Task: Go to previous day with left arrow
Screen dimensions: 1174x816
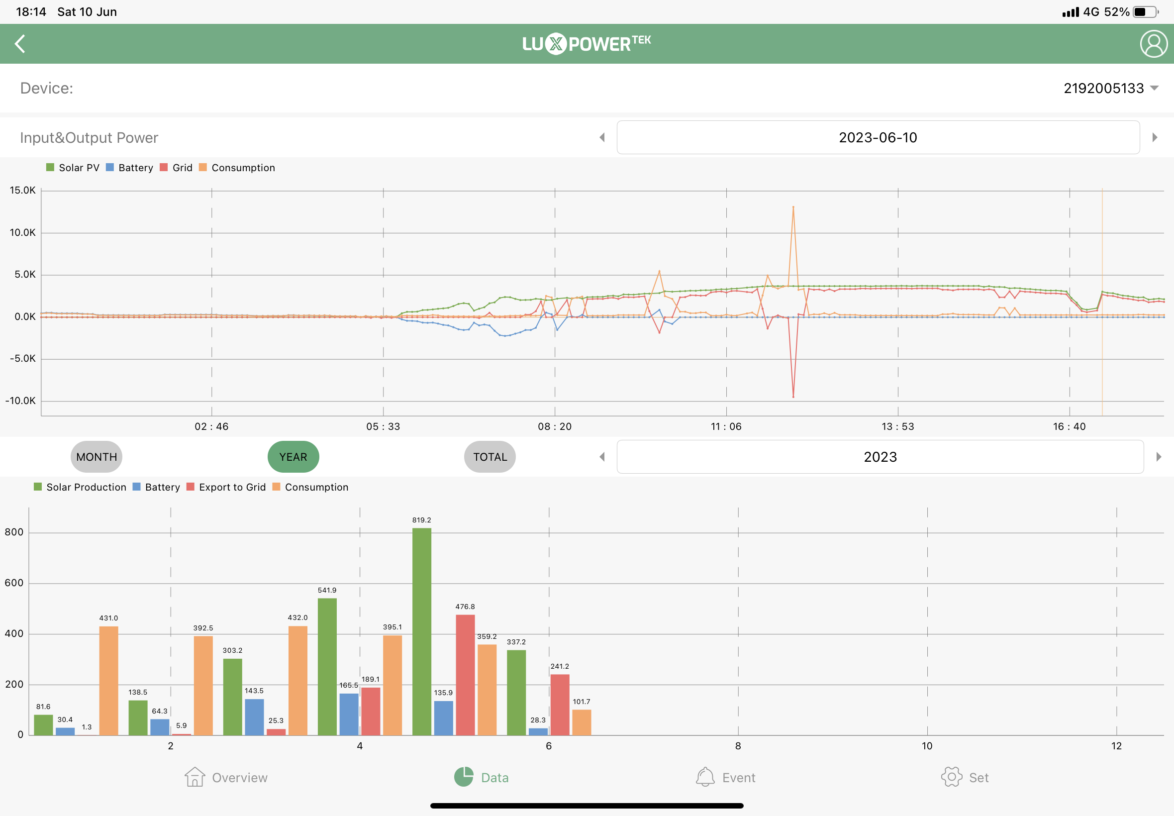Action: (x=602, y=137)
